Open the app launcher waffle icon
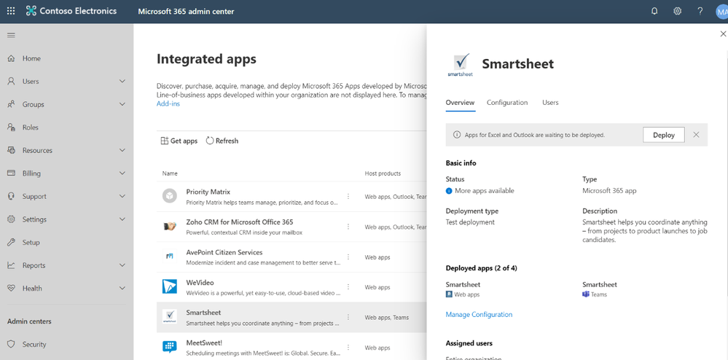 11,11
